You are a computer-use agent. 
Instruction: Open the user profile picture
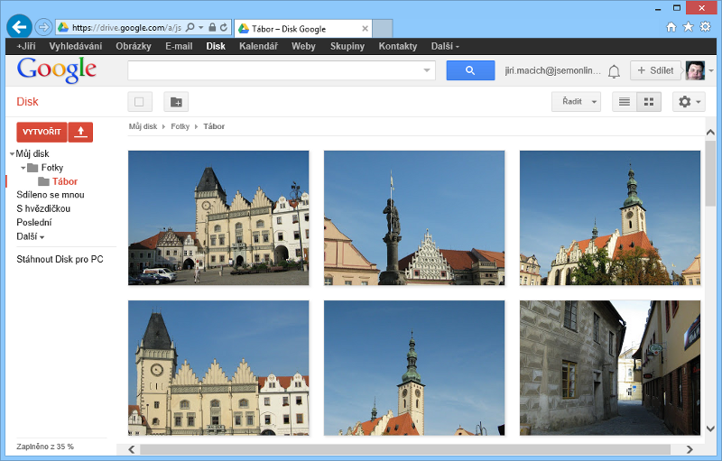tap(695, 70)
